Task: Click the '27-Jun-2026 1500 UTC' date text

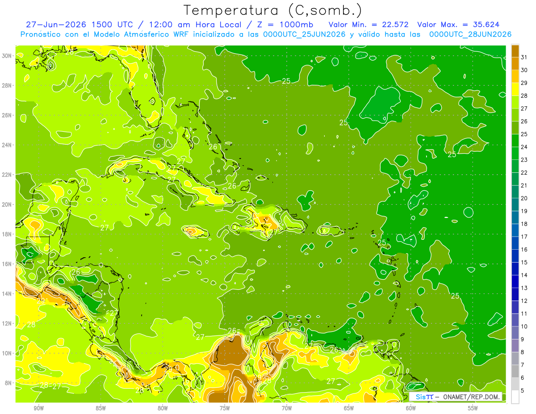Action: [x=81, y=25]
